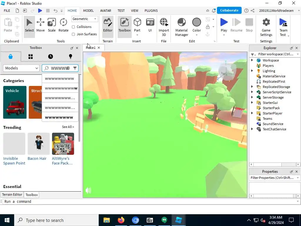Open Invisible Spawn Point link

click(x=14, y=161)
